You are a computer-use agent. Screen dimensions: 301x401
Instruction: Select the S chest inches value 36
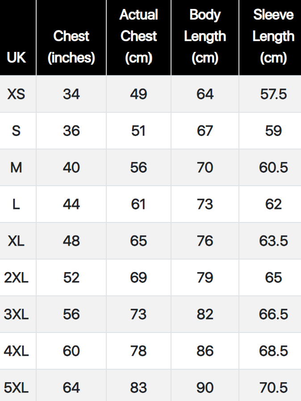71,131
